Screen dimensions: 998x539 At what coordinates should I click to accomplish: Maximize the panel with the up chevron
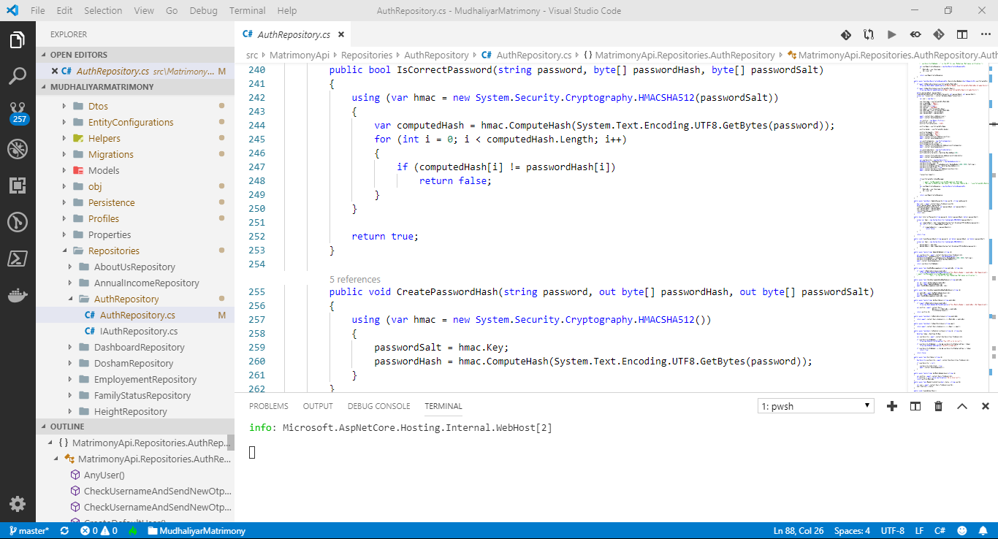coord(962,406)
